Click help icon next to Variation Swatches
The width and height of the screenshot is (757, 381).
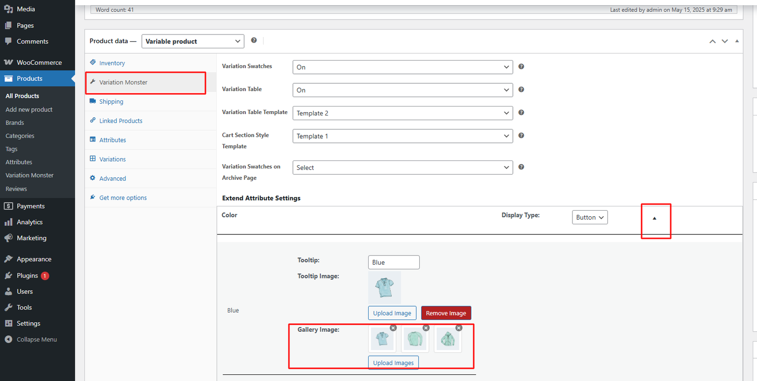coord(521,67)
